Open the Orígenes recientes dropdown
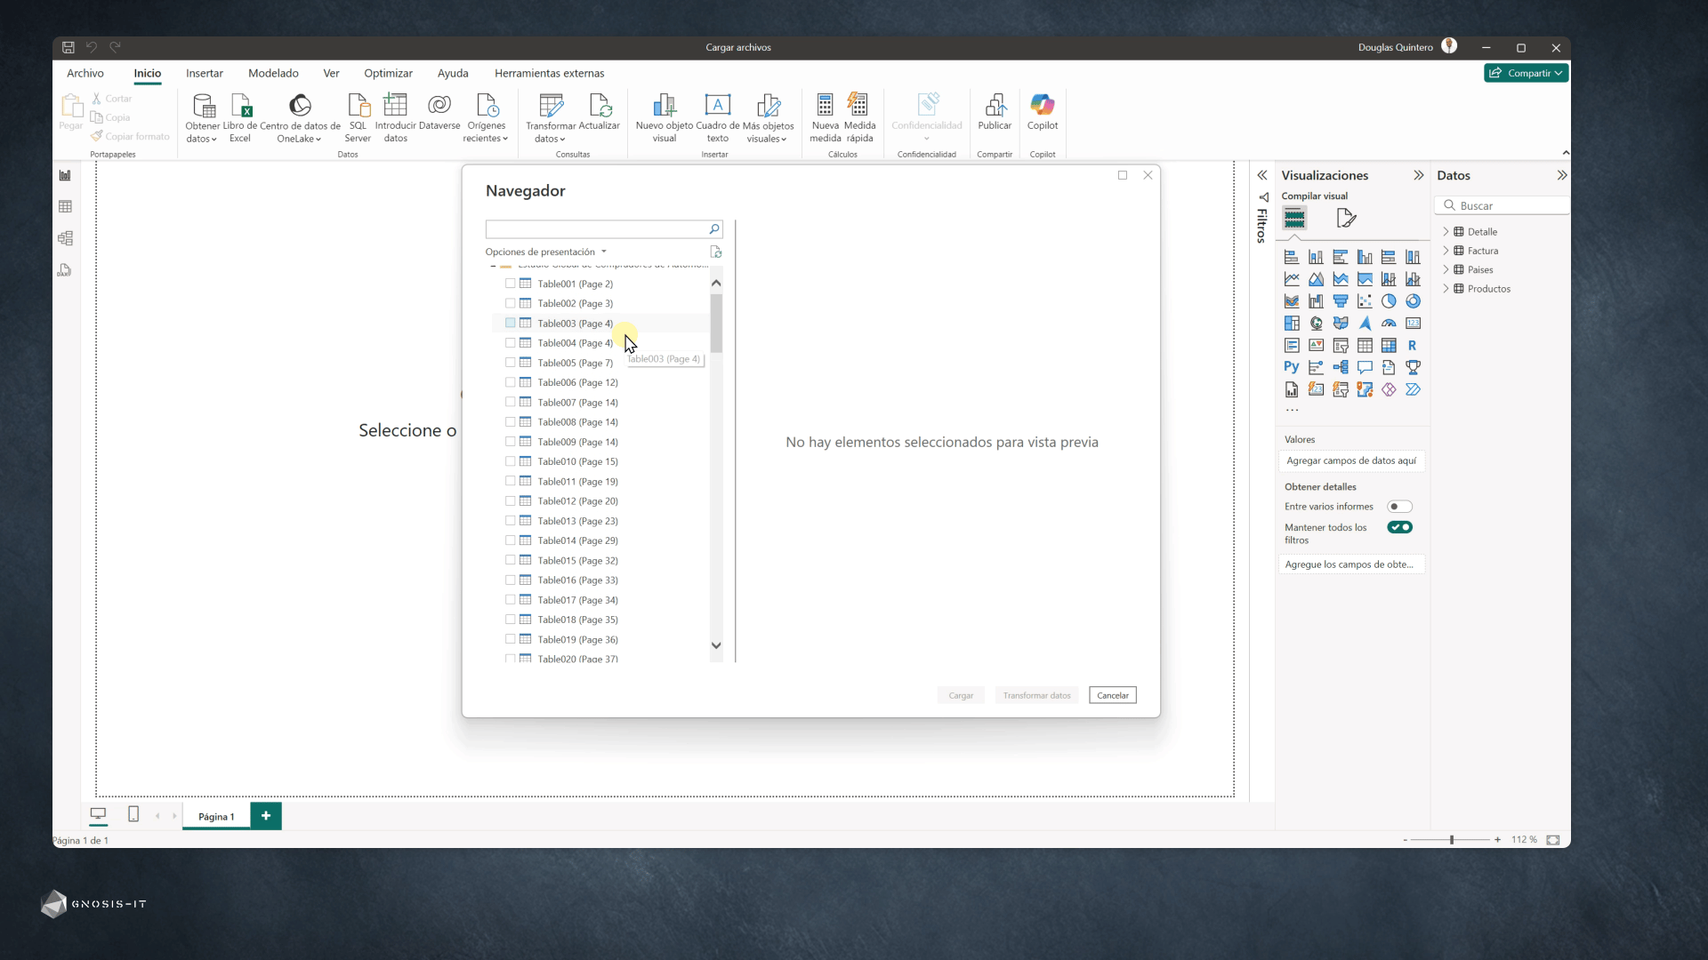 coord(486,132)
